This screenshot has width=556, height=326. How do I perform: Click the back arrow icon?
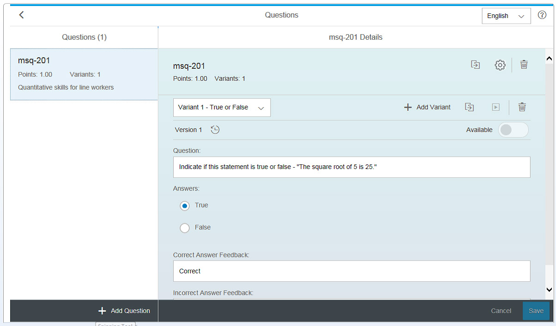[21, 15]
